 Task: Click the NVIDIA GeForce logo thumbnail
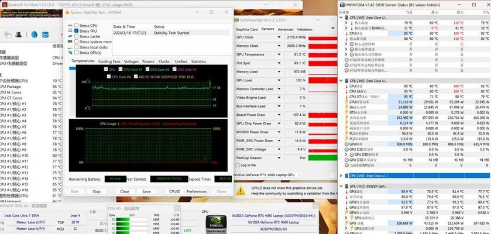coord(216,223)
